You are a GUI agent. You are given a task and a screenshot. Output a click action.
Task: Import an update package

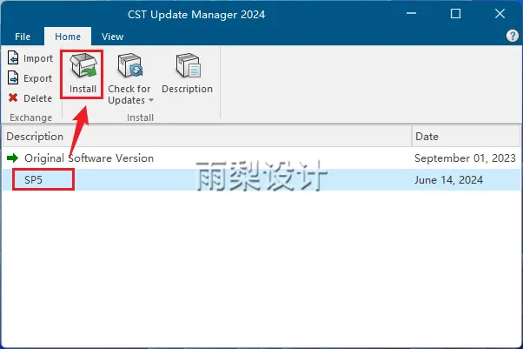(30, 58)
